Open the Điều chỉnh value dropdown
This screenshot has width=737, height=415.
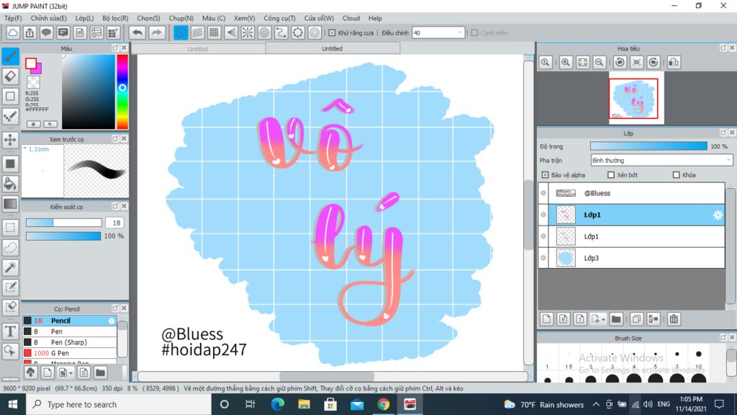(438, 33)
